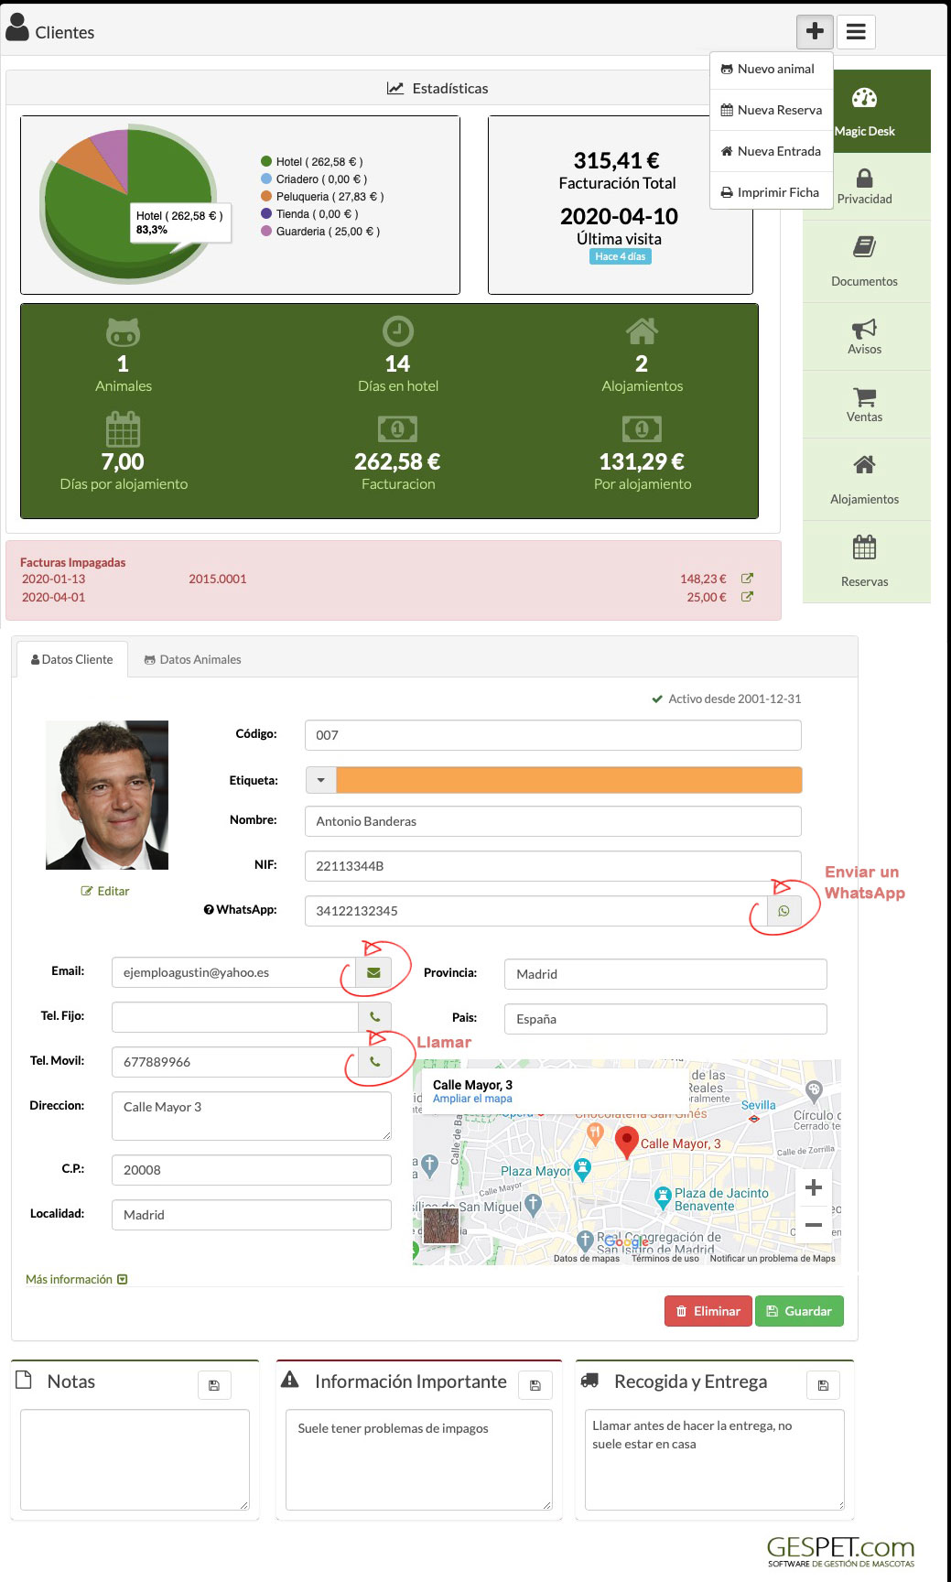Expand the Etiqueta dropdown arrow

[320, 781]
